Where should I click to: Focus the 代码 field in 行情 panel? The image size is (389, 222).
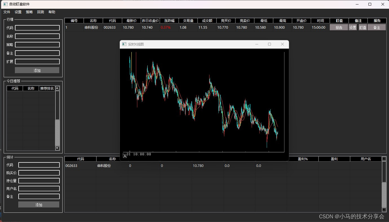[37, 28]
